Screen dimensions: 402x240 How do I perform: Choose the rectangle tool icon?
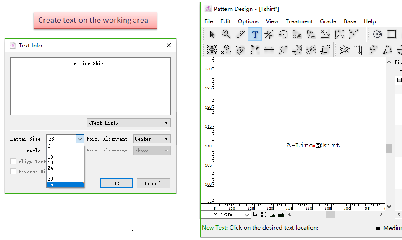point(392,34)
